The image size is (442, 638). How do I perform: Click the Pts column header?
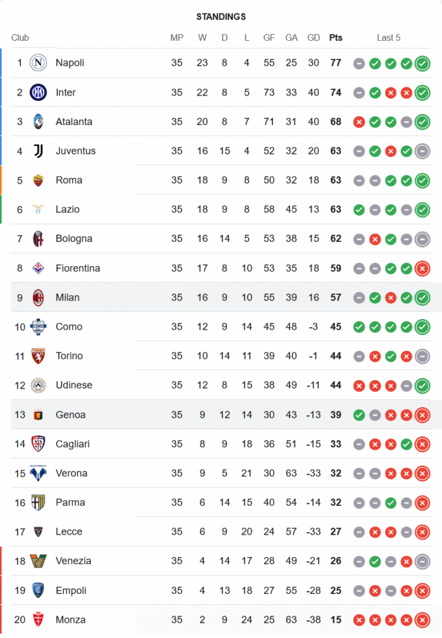335,38
